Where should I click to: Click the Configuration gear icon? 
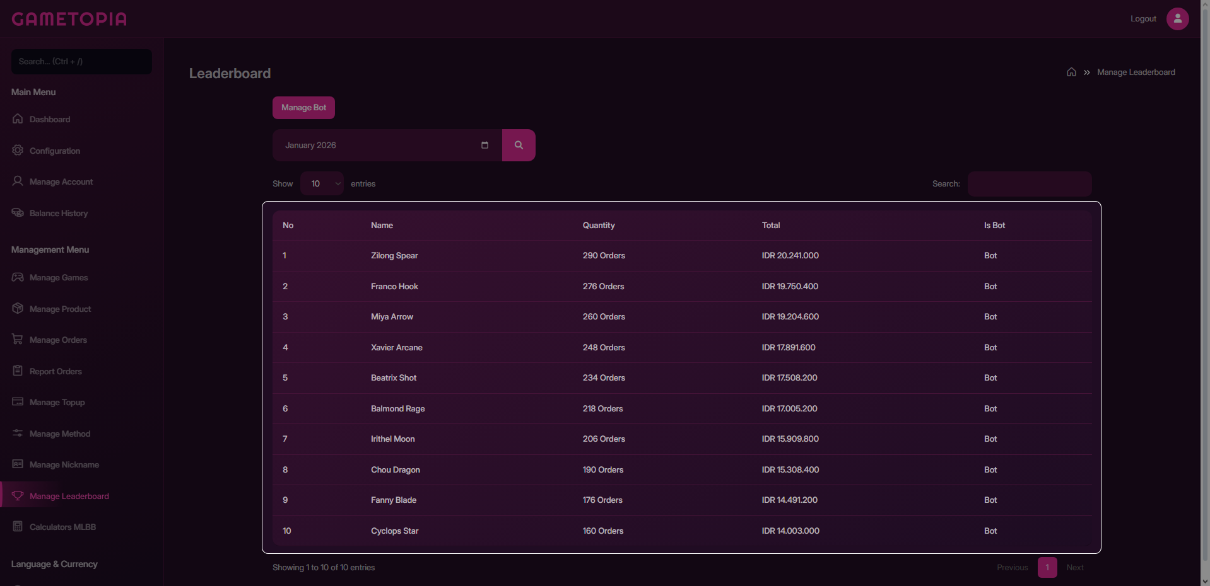[x=18, y=150]
